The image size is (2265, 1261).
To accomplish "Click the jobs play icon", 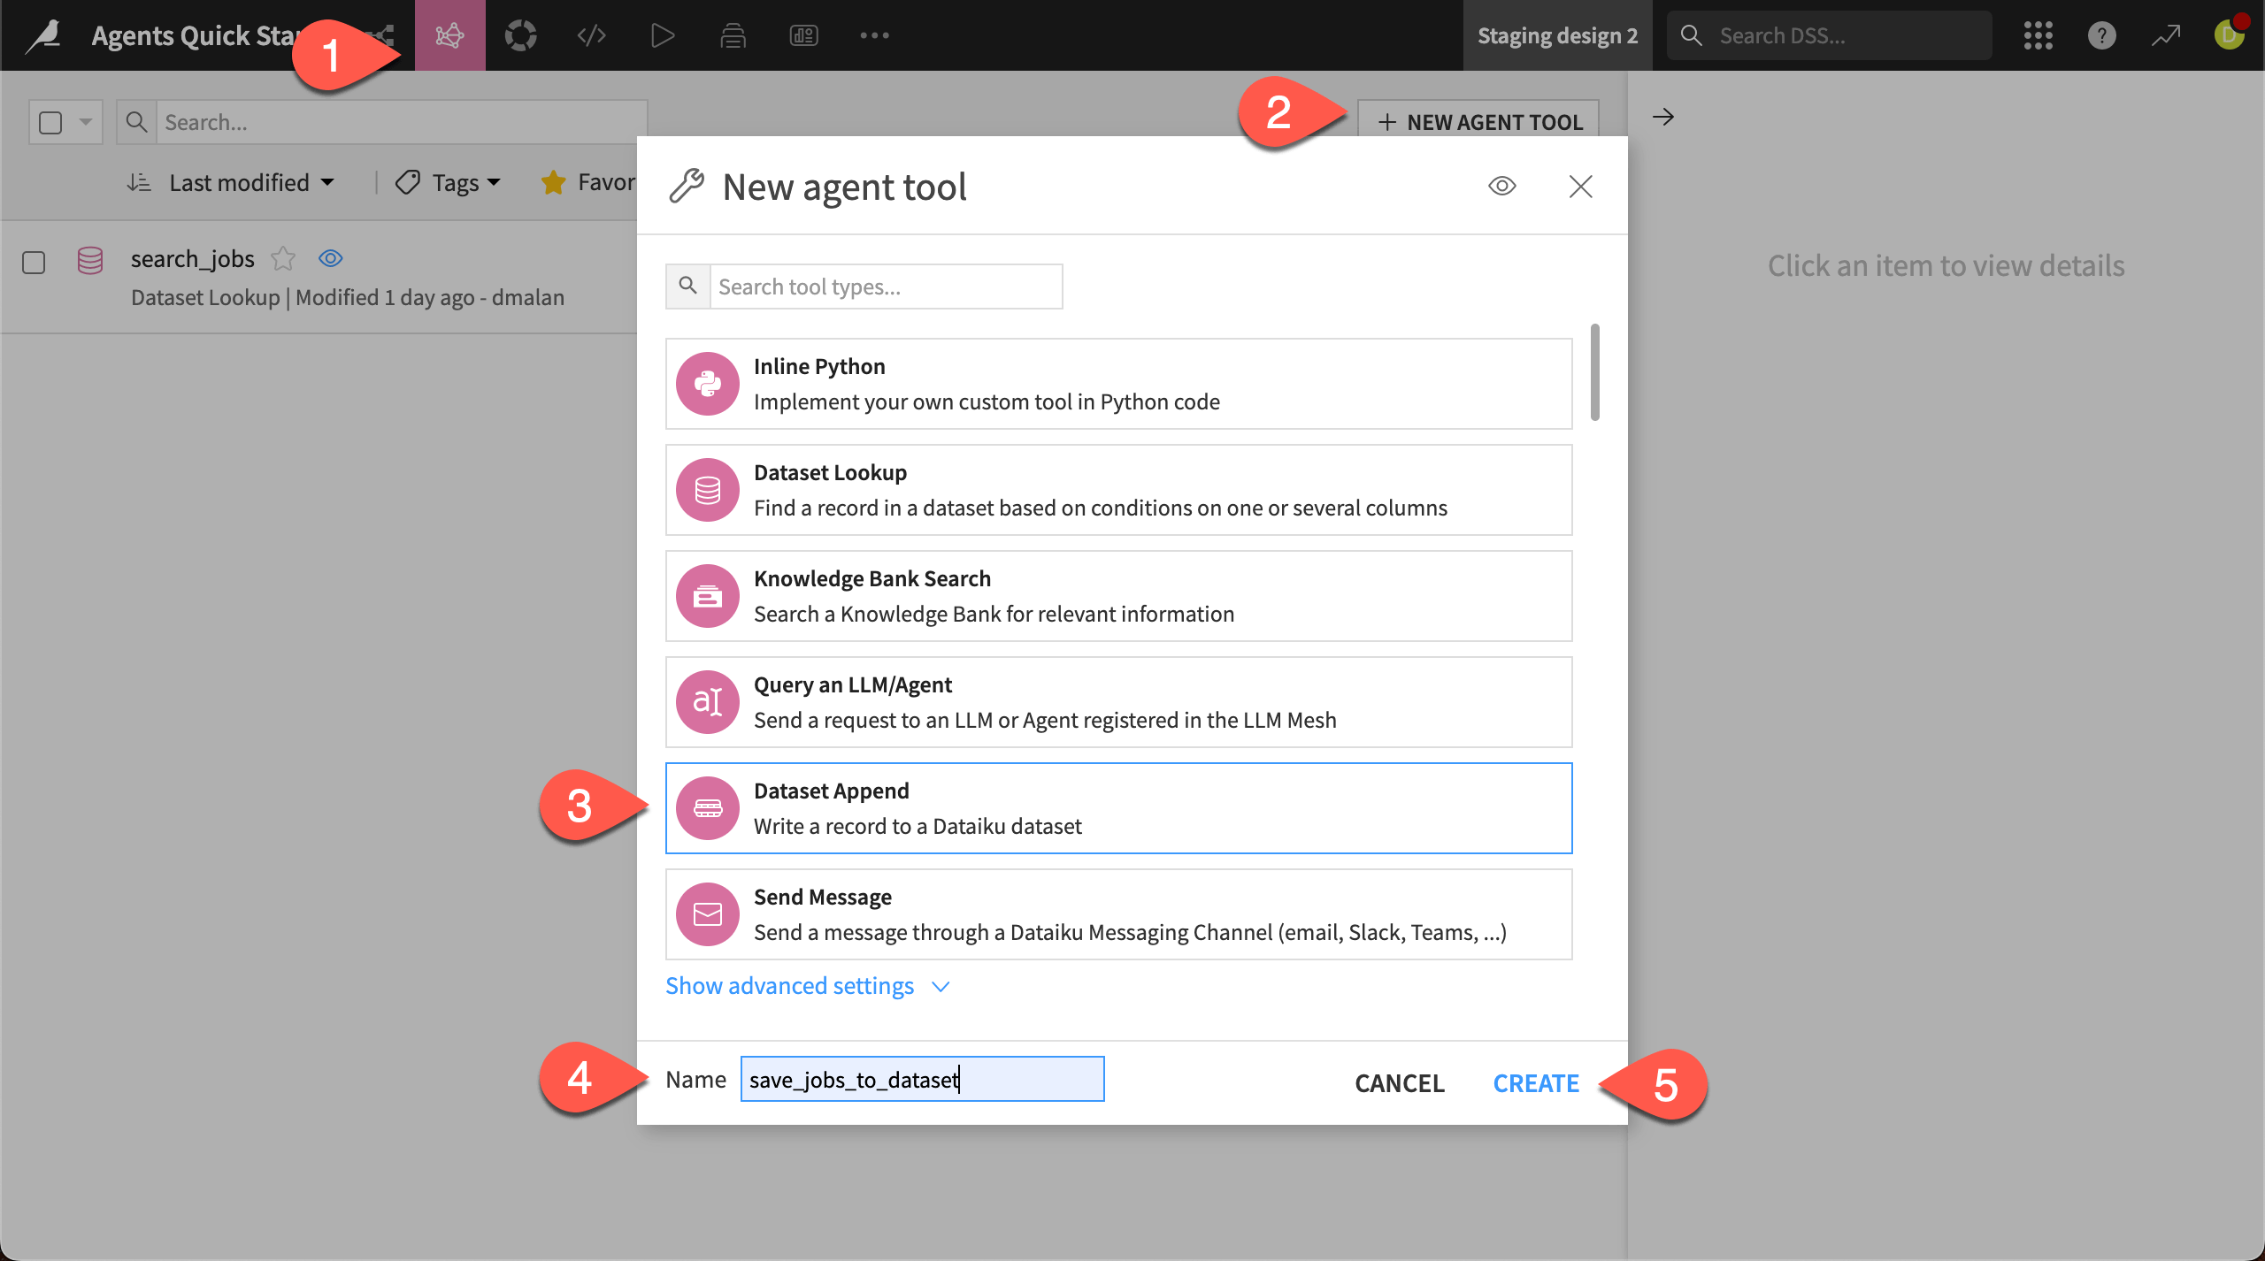I will (662, 35).
